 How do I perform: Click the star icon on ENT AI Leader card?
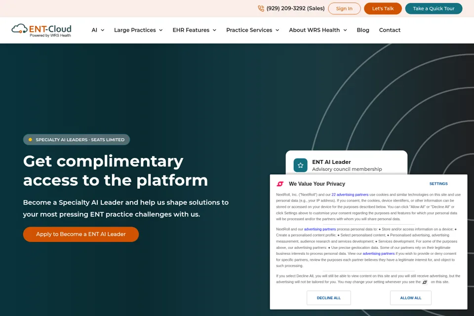click(301, 165)
